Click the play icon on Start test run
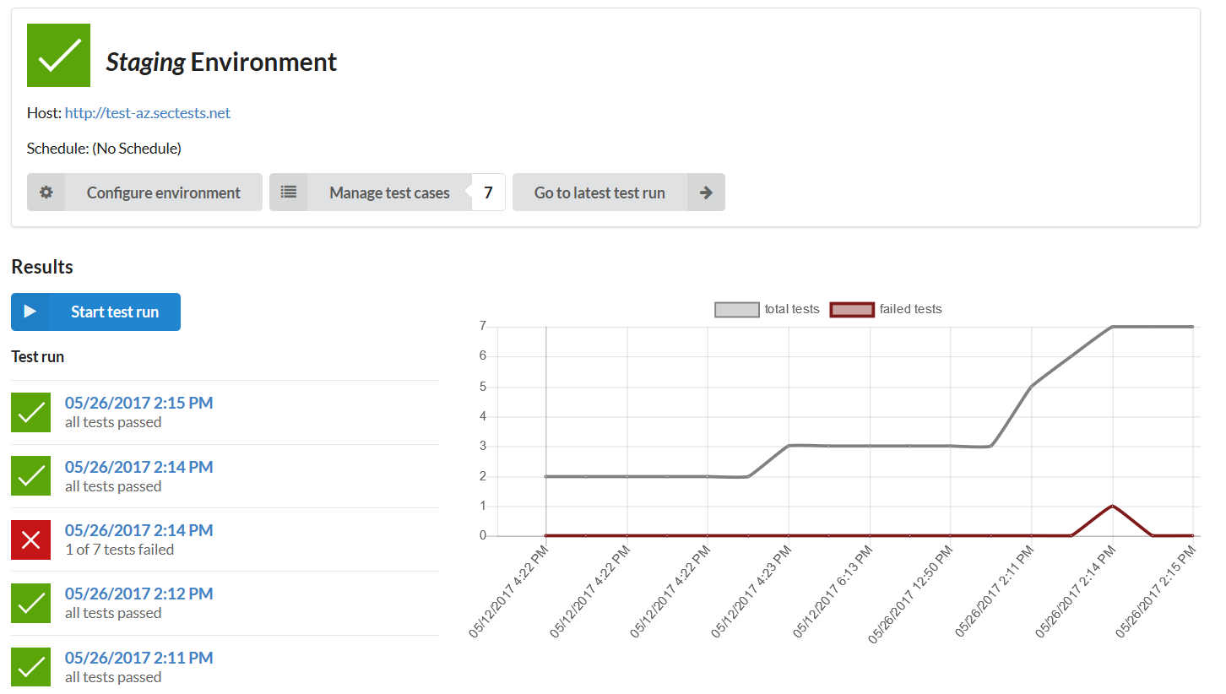The width and height of the screenshot is (1226, 694). 30,312
